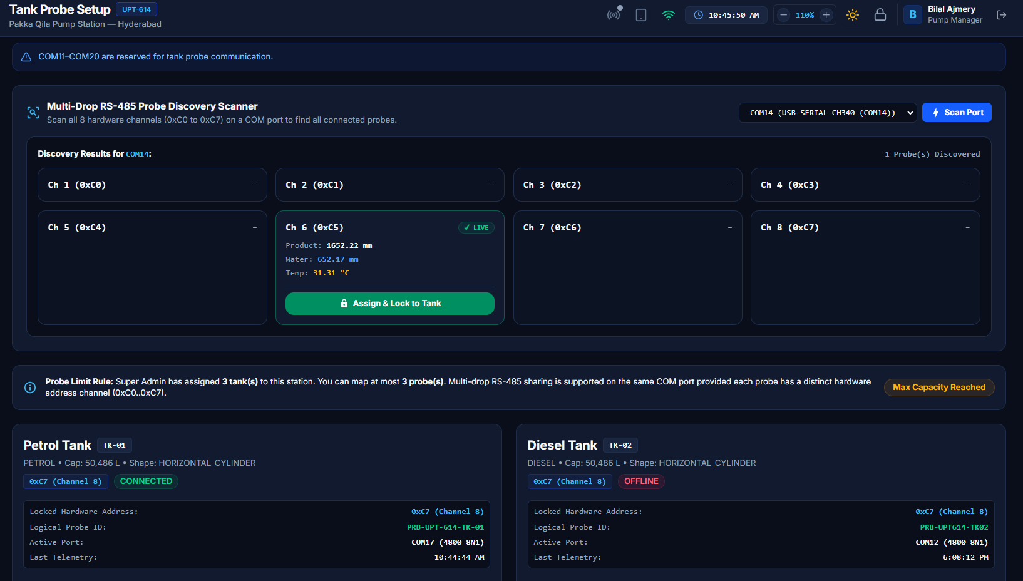
Task: Click Assign & Lock to Tank button
Action: tap(390, 304)
